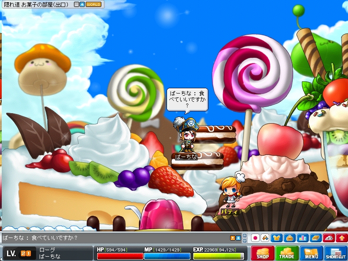Open the equipment shirt icon
348x261 pixels.
click(277, 238)
